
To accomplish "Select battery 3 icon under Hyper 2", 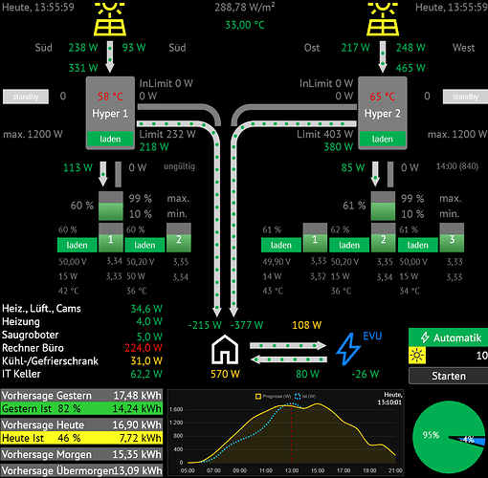I will (x=452, y=238).
